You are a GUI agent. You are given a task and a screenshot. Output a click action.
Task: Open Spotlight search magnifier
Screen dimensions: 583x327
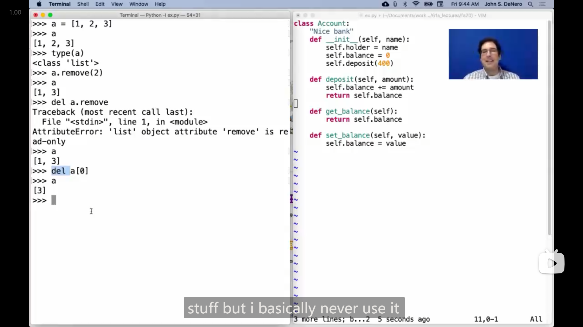click(x=530, y=4)
